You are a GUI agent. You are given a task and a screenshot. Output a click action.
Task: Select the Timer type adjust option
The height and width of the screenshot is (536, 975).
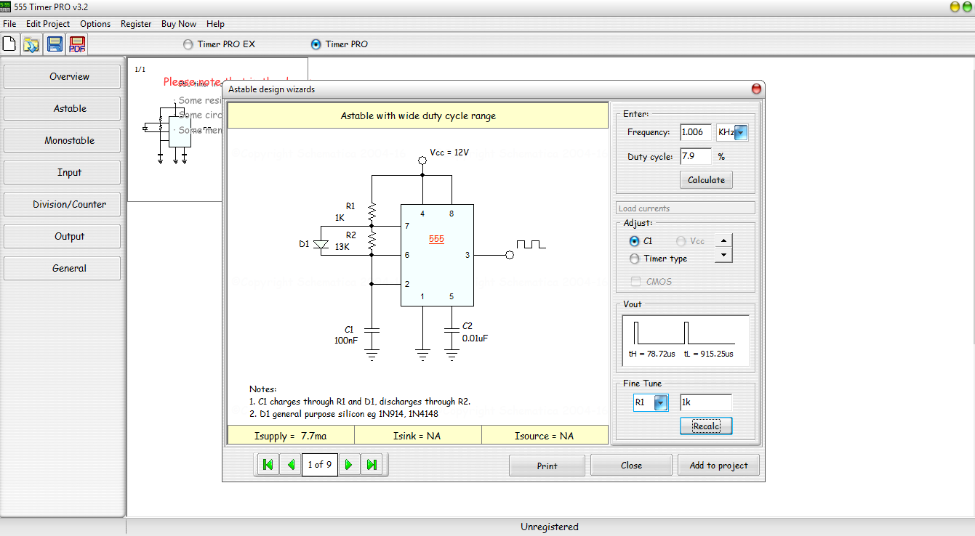(635, 259)
